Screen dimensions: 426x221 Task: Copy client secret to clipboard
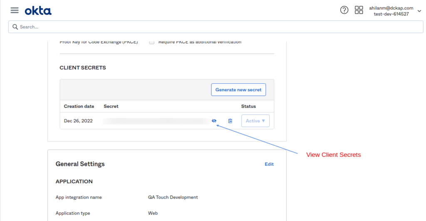click(x=230, y=121)
